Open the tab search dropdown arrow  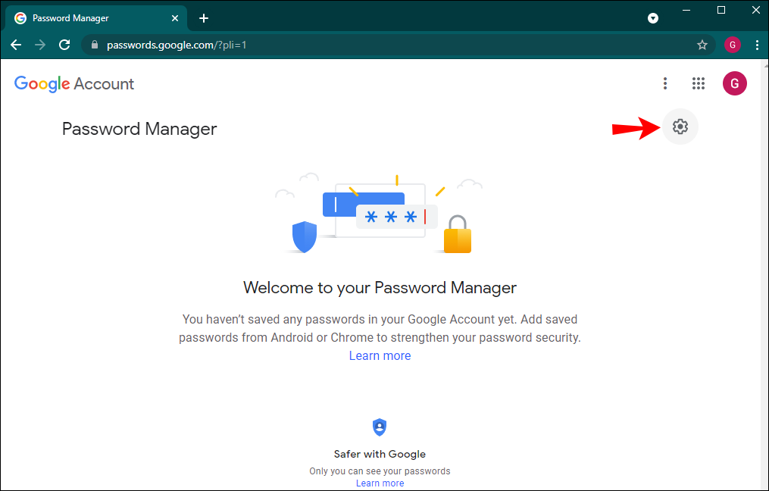(653, 18)
